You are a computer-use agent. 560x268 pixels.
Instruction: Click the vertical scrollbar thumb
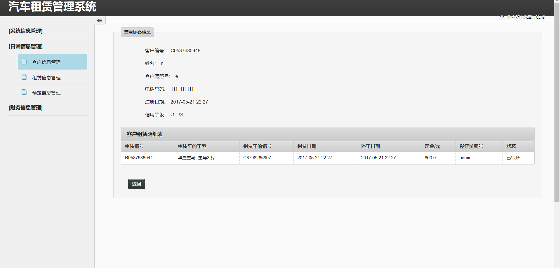[557, 103]
